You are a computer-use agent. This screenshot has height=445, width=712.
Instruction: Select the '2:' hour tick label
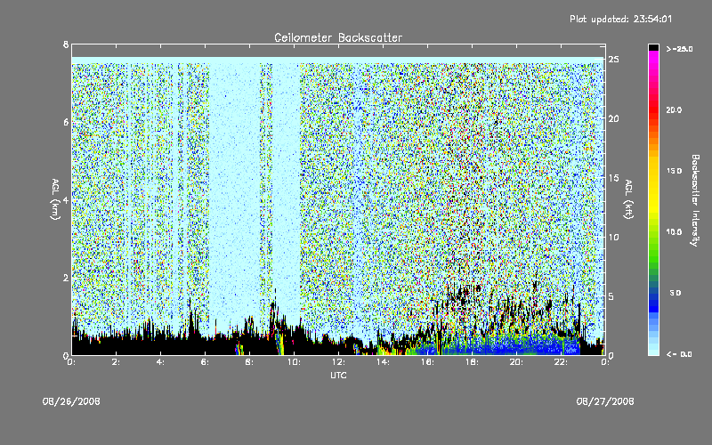point(116,362)
